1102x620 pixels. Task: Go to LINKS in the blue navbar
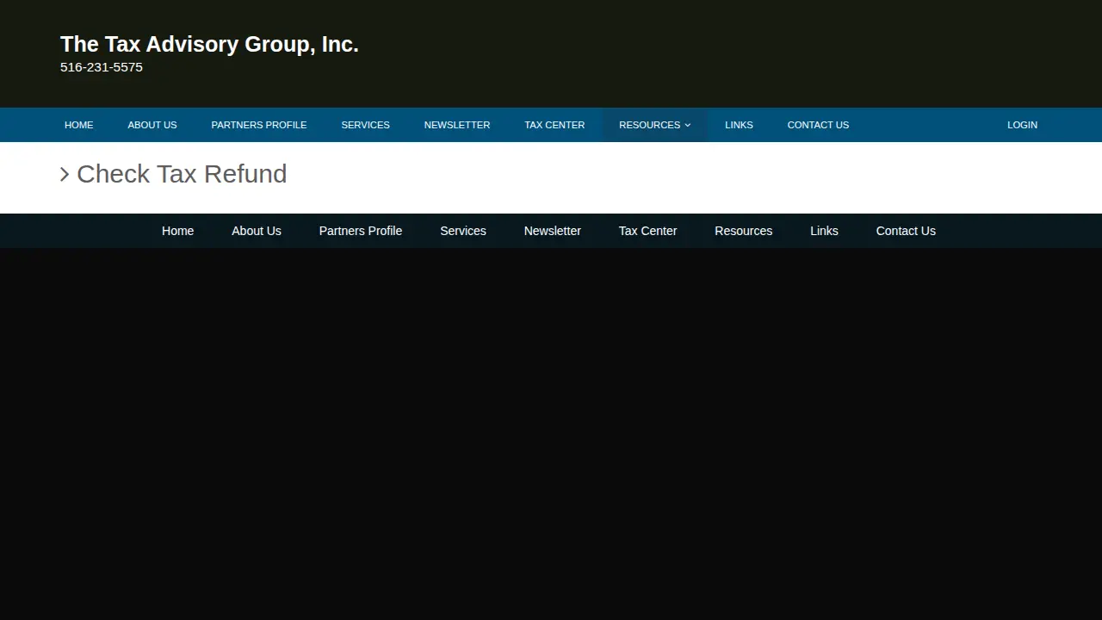739,125
